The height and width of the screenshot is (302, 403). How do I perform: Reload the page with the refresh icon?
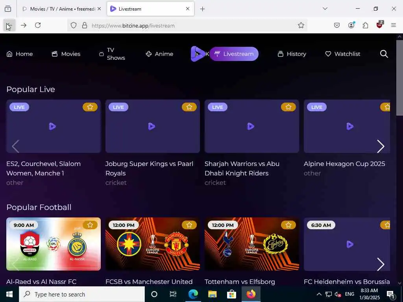point(38,25)
